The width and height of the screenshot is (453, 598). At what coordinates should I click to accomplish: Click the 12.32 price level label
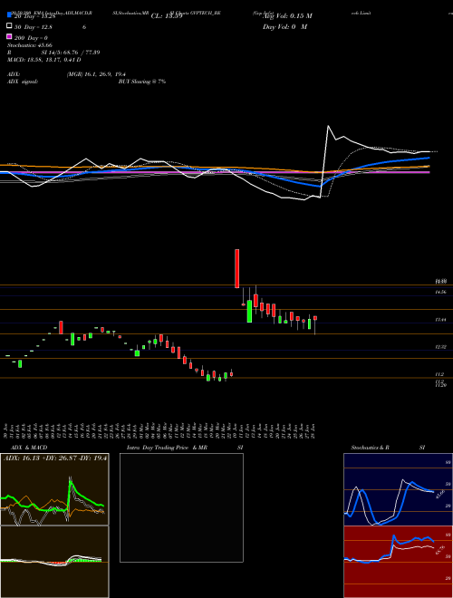click(440, 347)
